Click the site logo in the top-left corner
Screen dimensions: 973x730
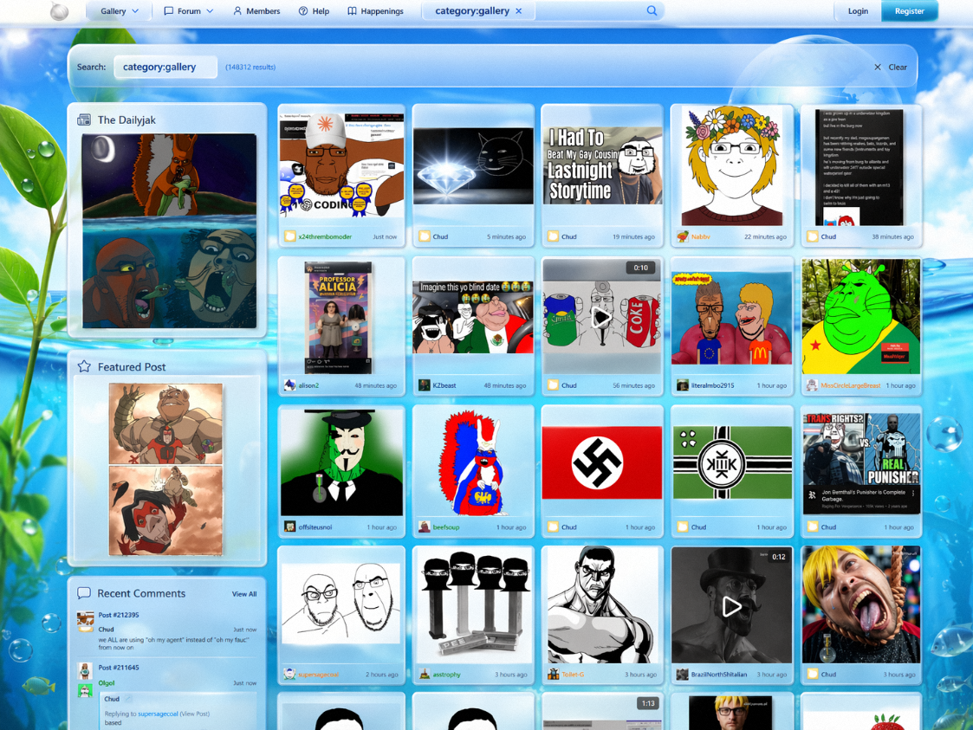click(x=59, y=11)
